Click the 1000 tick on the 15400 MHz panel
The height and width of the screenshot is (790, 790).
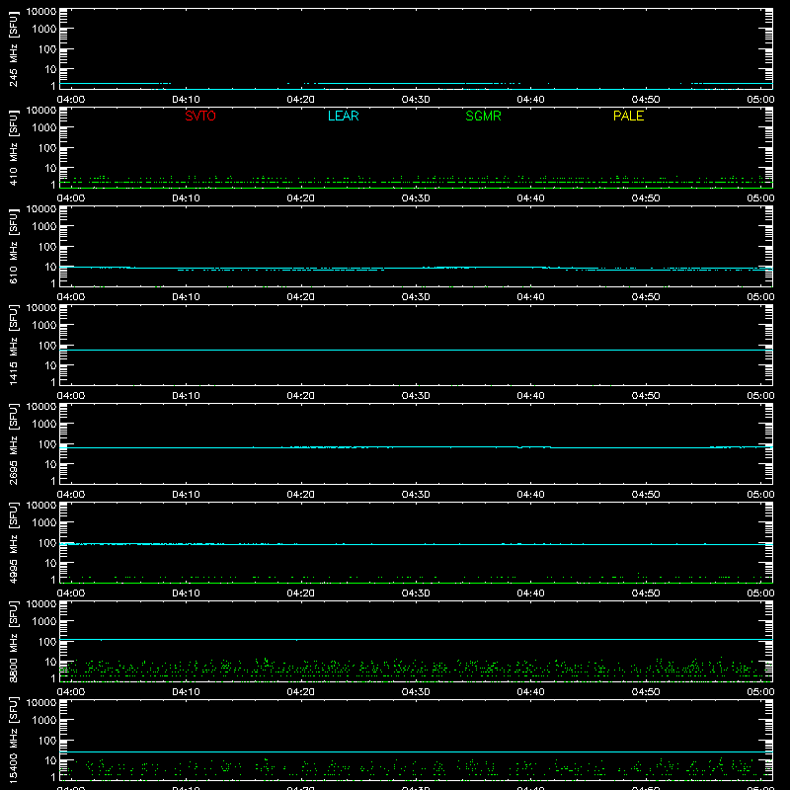[x=44, y=721]
